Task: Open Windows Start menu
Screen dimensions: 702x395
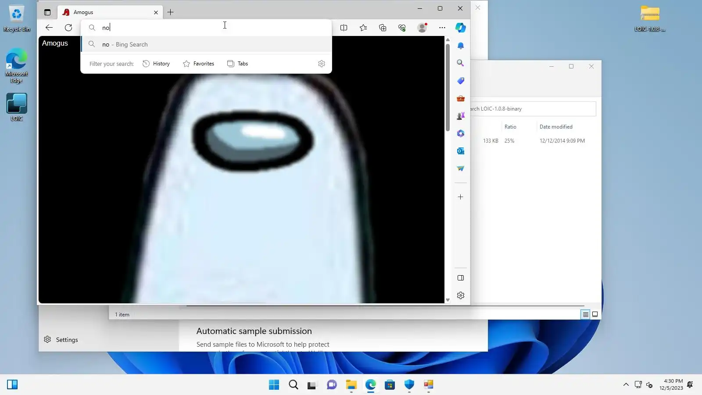Action: pos(274,385)
